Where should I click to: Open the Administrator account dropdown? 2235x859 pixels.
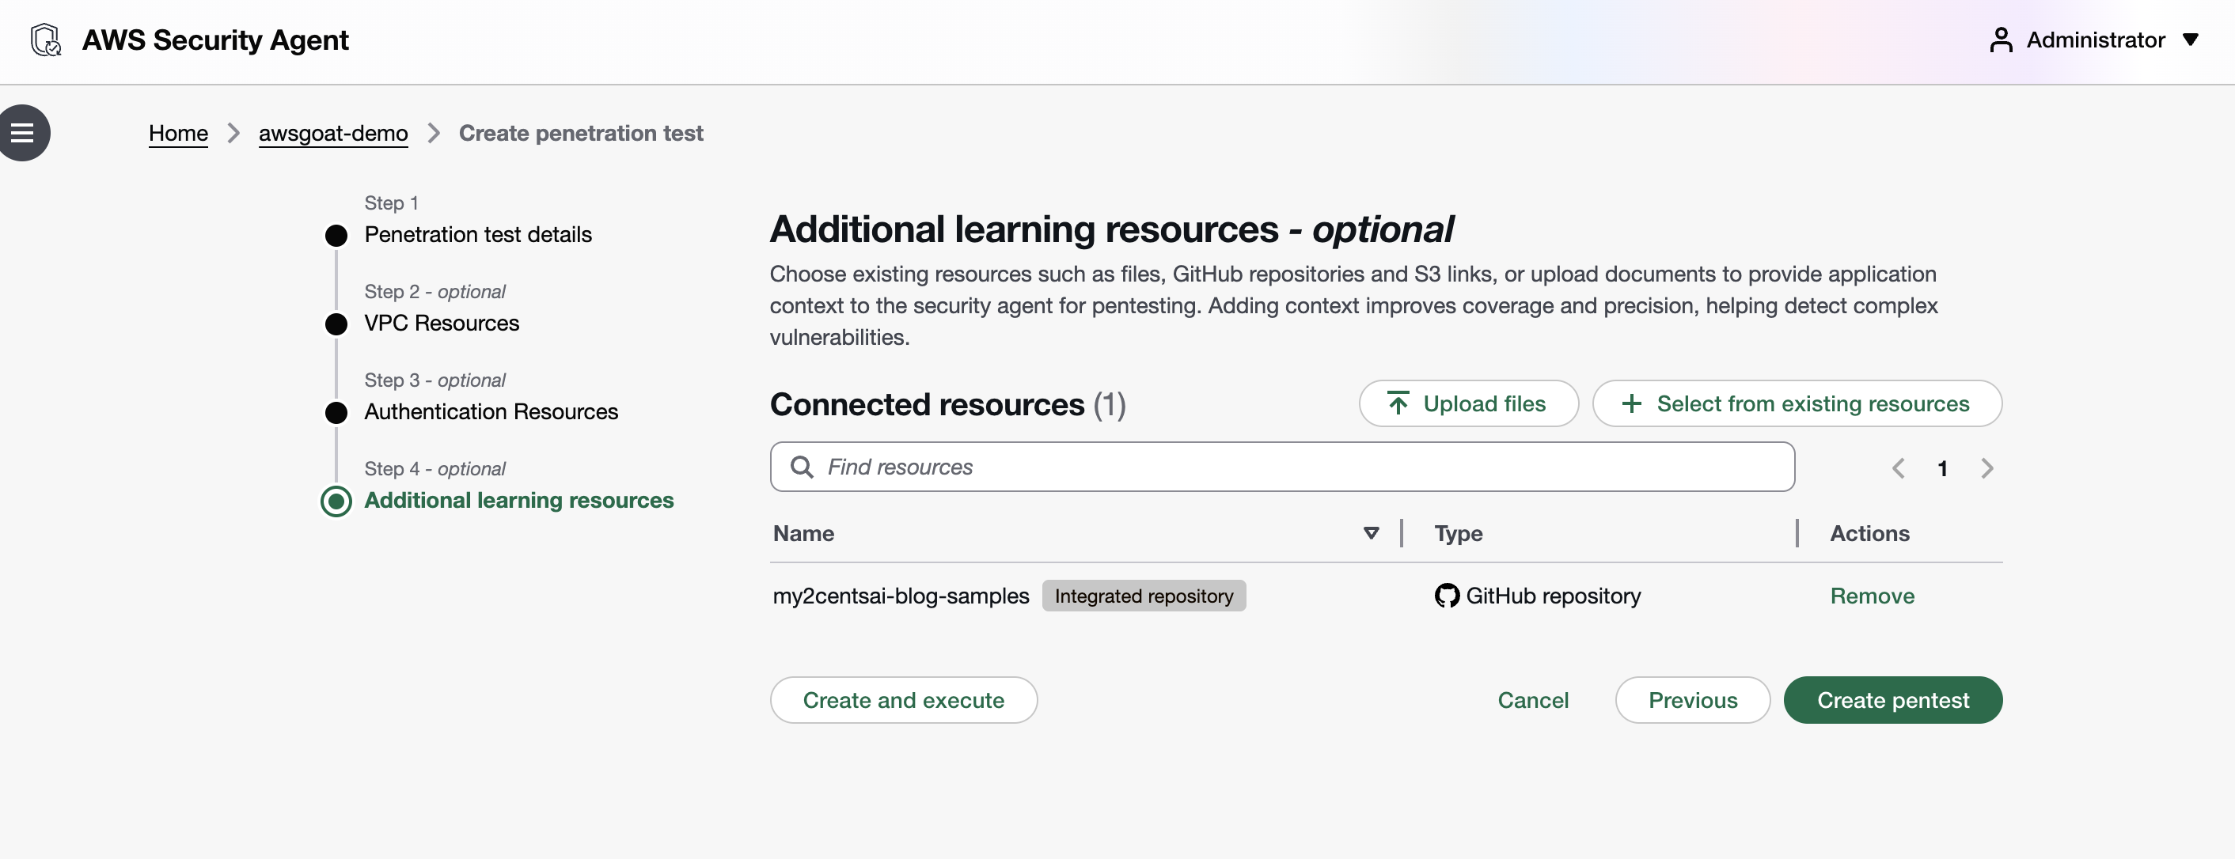pyautogui.click(x=2194, y=39)
